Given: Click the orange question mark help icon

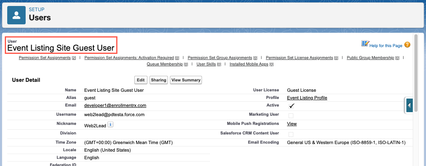Looking at the screenshot, I should tap(407, 45).
